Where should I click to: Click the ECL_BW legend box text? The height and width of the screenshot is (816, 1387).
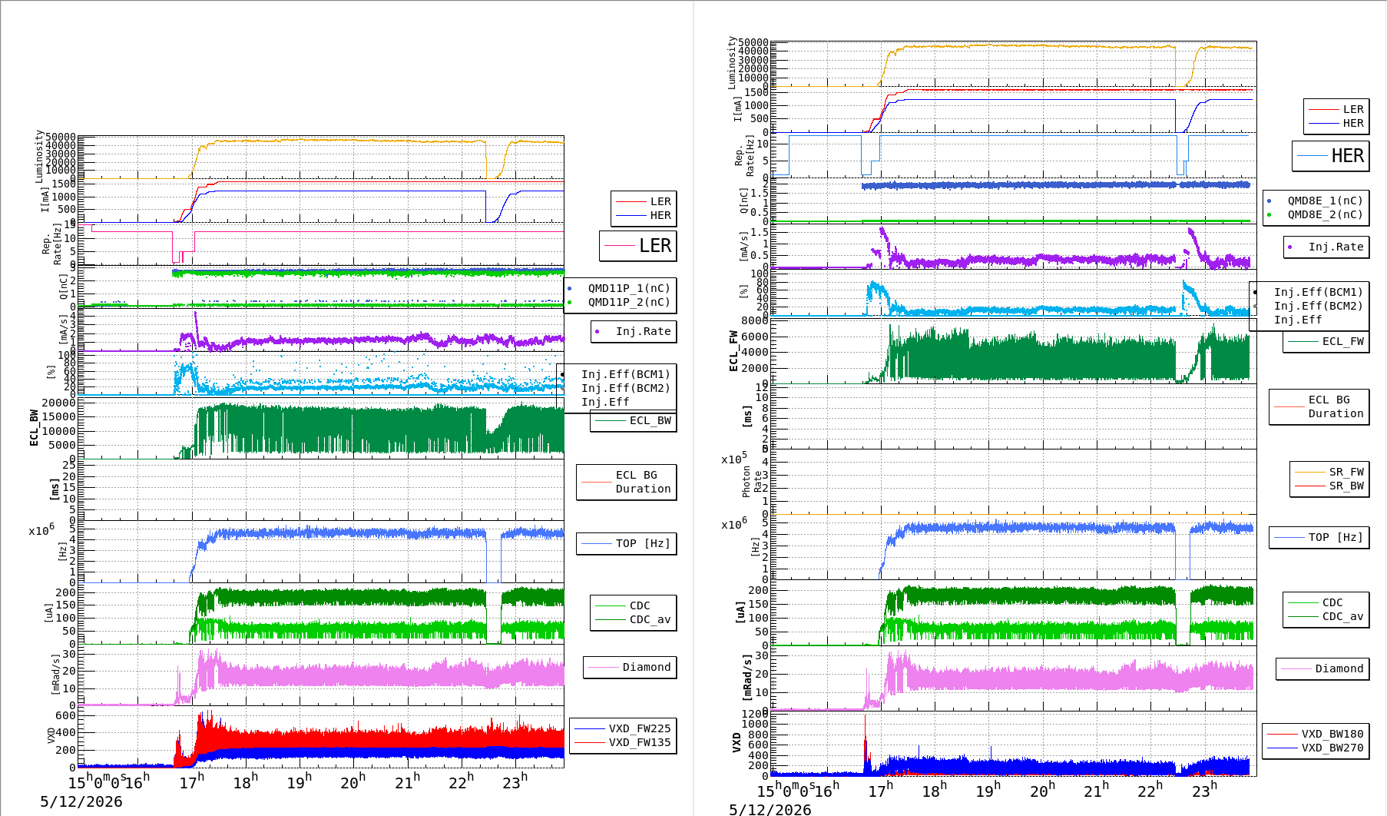pos(650,420)
